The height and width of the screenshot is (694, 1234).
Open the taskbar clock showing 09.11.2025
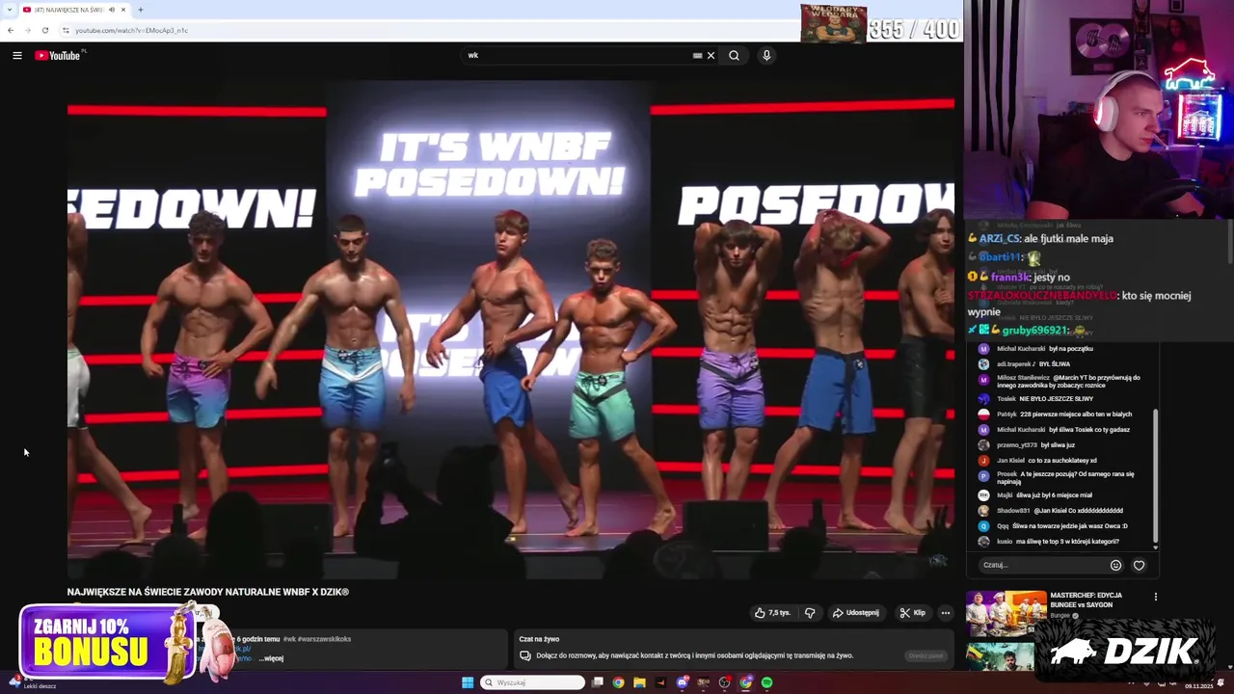point(1198,685)
